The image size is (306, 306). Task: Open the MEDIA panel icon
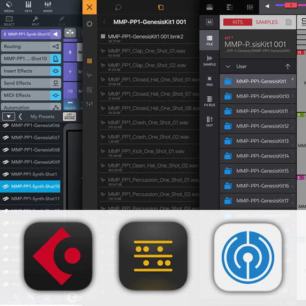coord(9,6)
